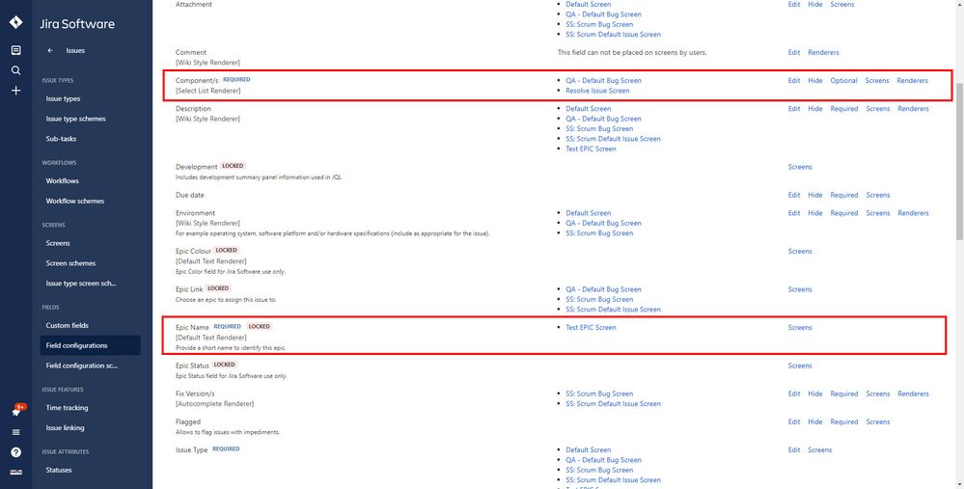Viewport: 964px width, 489px height.
Task: Select Field configurations sidebar item
Action: [x=90, y=345]
